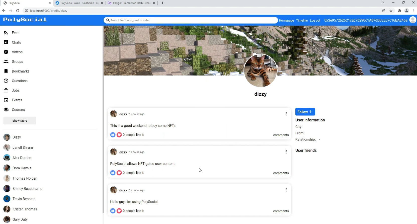Image resolution: width=417 pixels, height=224 pixels.
Task: Heart the 'Hello guys' post
Action: point(119,211)
